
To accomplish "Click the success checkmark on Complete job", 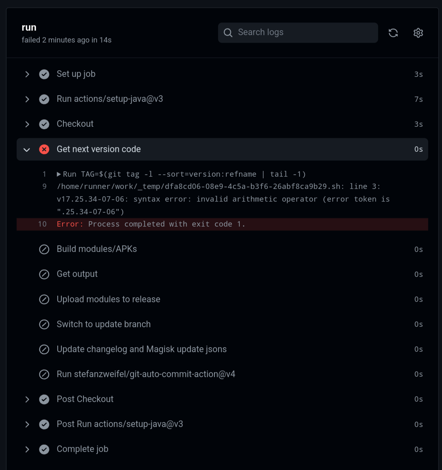I will [x=44, y=449].
